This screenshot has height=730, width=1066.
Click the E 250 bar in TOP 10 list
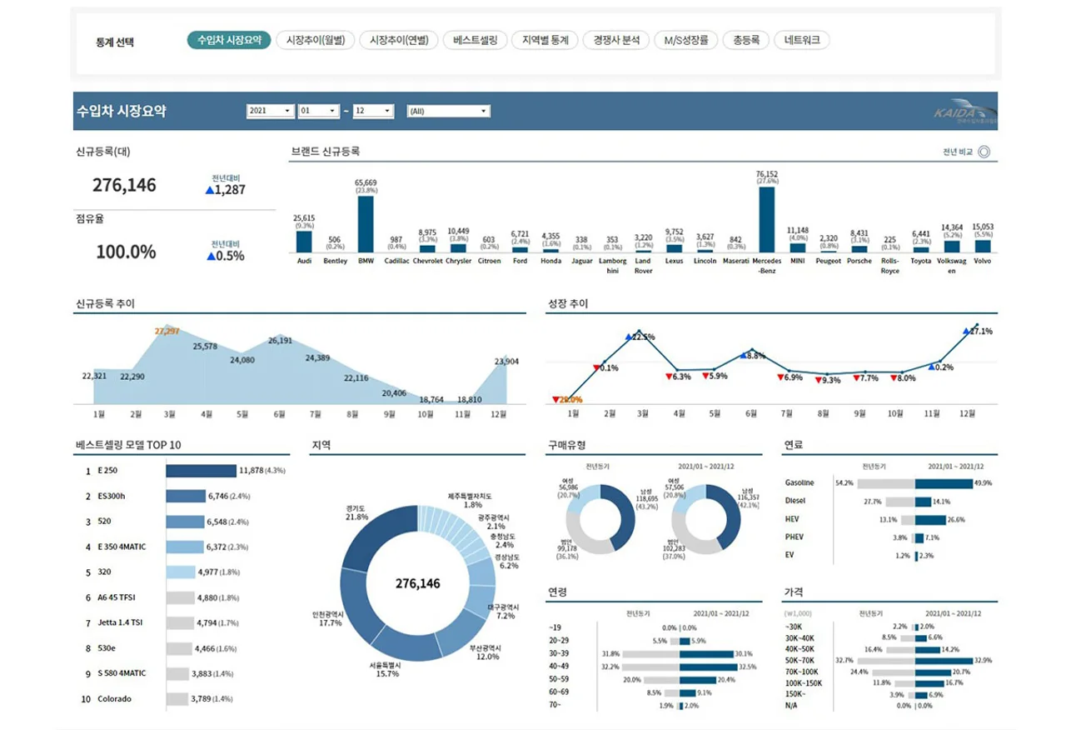click(201, 471)
